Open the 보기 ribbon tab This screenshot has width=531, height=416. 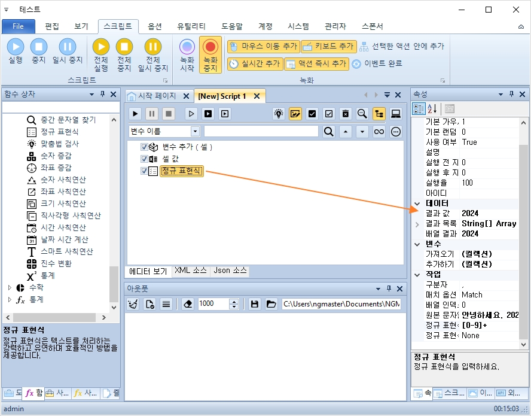[81, 26]
